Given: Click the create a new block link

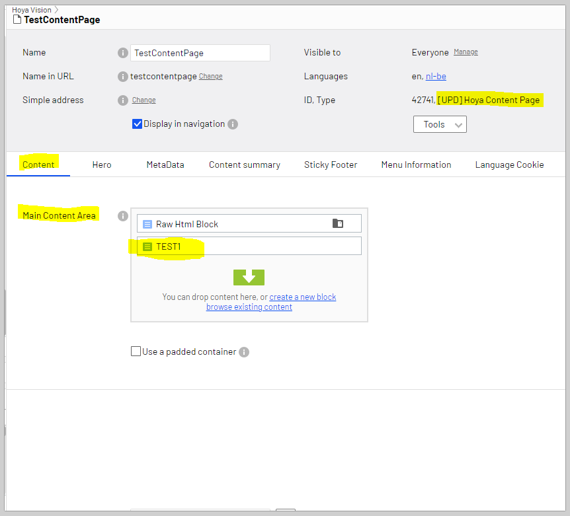Looking at the screenshot, I should (303, 297).
